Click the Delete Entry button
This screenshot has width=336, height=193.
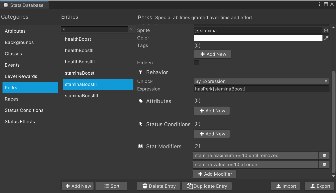[x=158, y=186]
